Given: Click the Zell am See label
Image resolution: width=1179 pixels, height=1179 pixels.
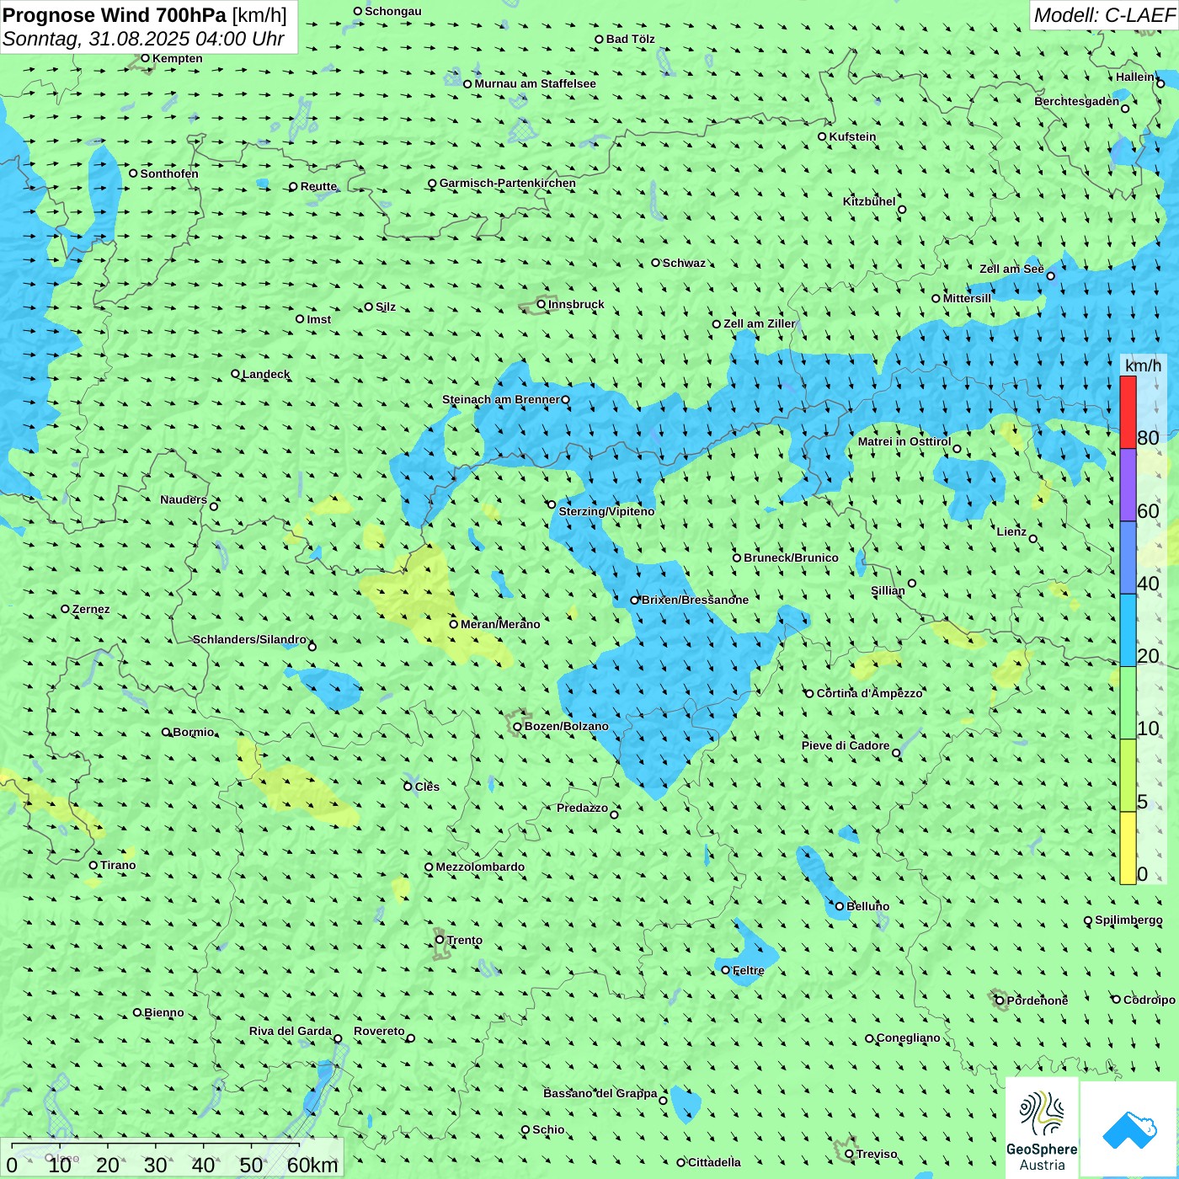Looking at the screenshot, I should pos(1011,269).
